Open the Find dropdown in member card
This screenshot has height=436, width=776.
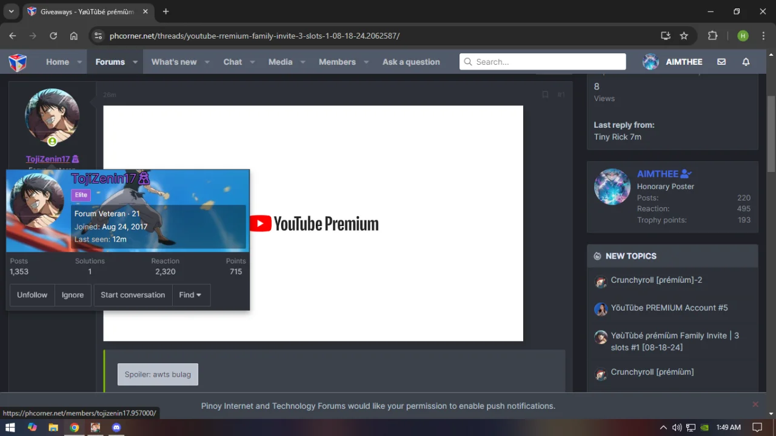click(190, 295)
